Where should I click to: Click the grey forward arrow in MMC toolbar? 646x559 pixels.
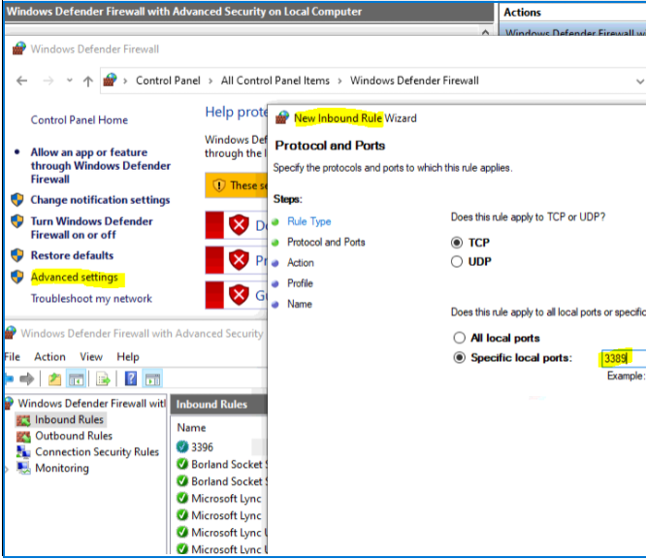pos(29,378)
